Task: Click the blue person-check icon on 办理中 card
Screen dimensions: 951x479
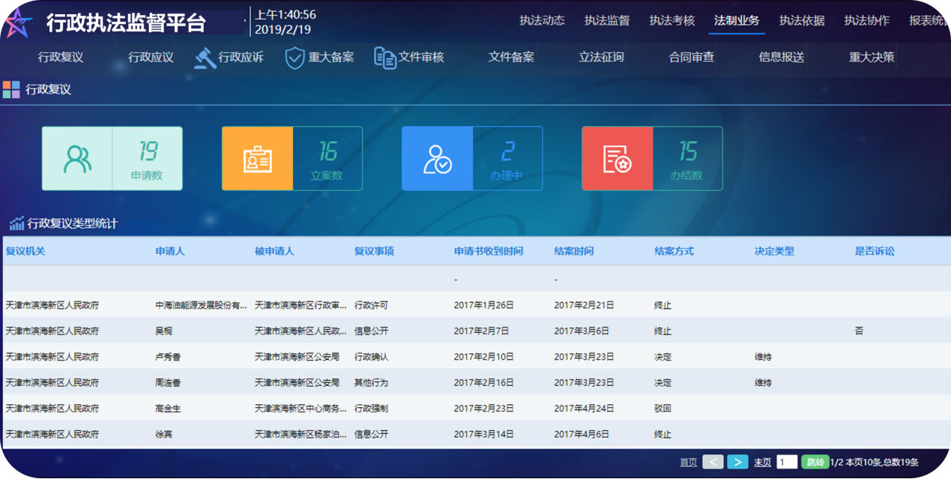Action: [437, 158]
